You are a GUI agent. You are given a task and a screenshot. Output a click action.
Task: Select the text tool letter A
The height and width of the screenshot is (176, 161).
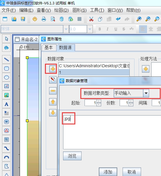(7, 104)
